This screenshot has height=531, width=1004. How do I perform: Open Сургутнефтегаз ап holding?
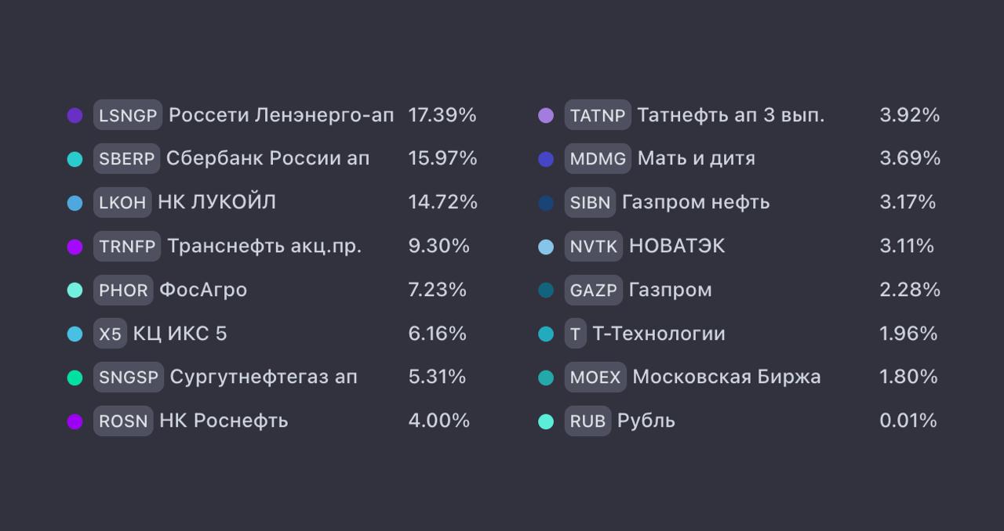point(264,377)
